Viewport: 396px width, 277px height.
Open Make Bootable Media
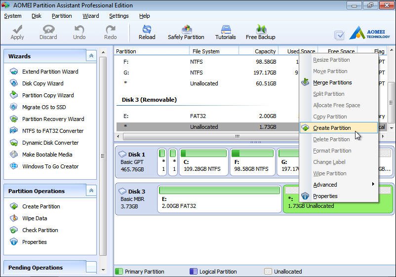coord(47,155)
